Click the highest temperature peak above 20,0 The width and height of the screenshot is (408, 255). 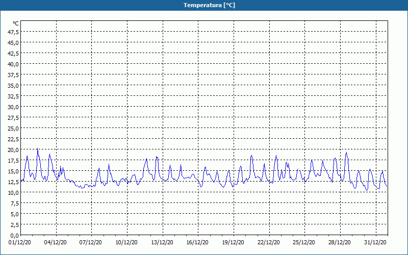coord(37,149)
